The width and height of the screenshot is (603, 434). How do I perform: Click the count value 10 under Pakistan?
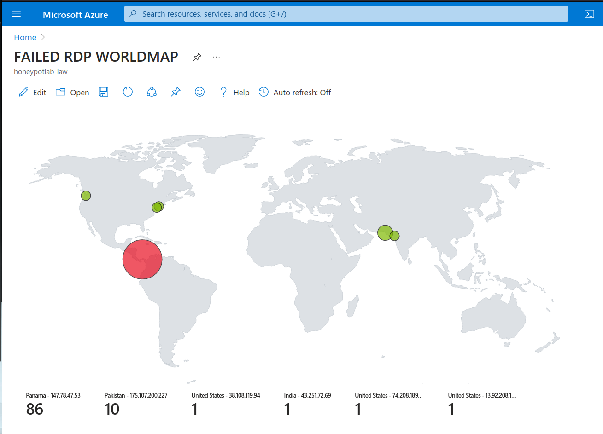coord(112,409)
